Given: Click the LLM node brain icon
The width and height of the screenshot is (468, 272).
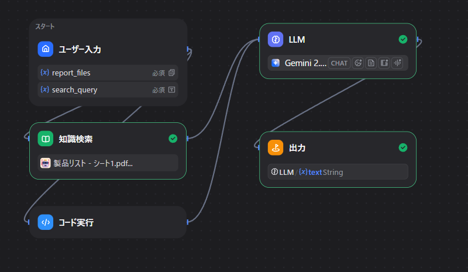Looking at the screenshot, I should 276,39.
